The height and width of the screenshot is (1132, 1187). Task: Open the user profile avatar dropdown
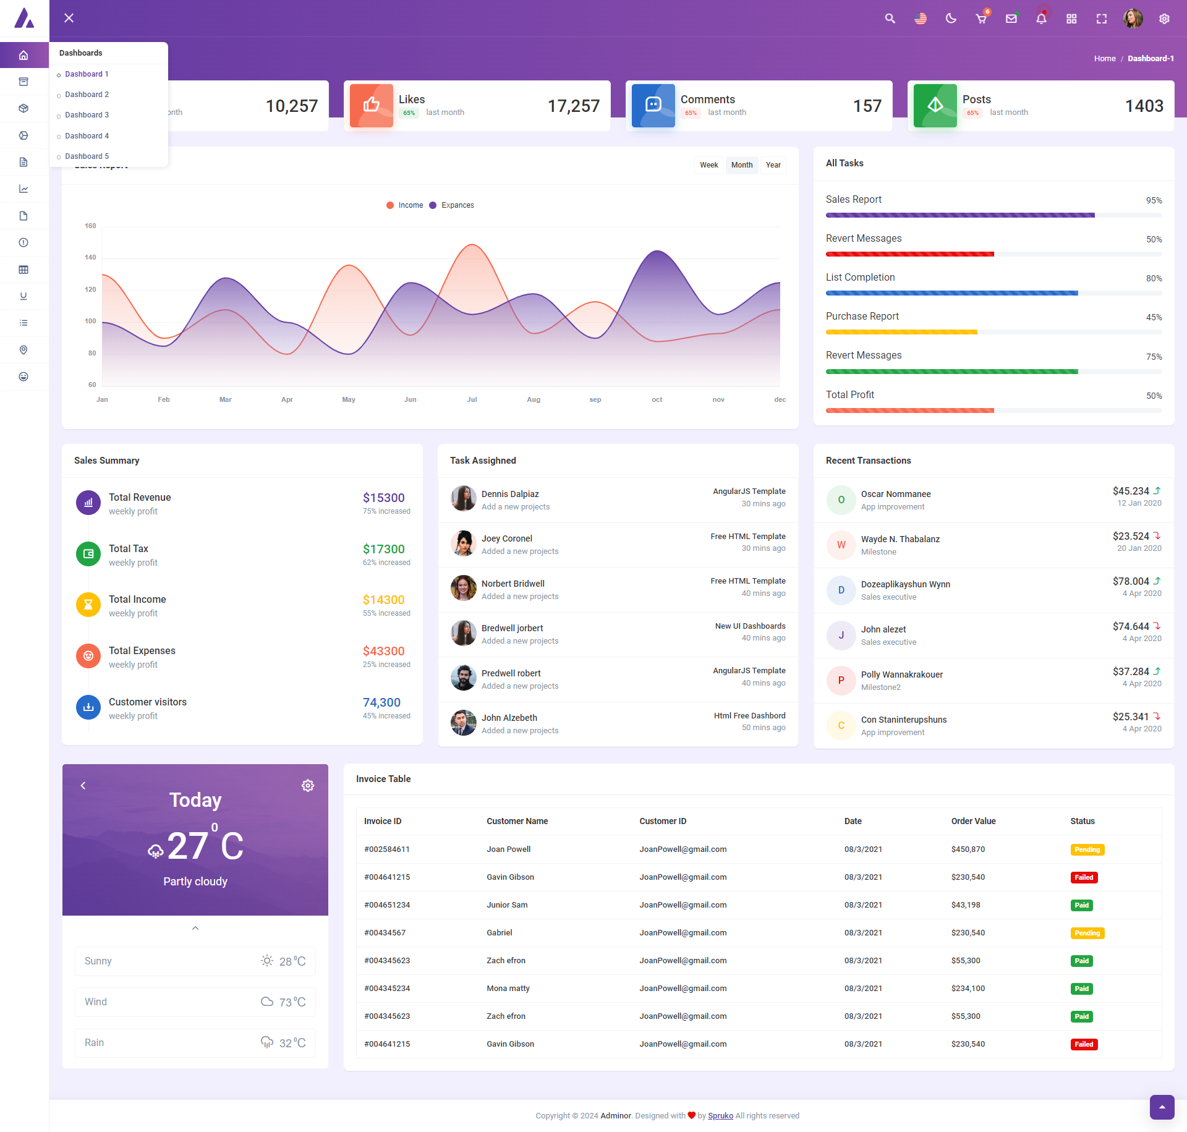[x=1133, y=19]
